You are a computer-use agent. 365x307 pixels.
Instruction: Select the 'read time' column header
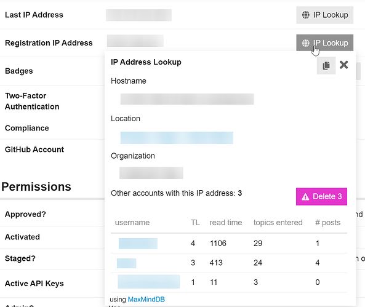pyautogui.click(x=226, y=223)
